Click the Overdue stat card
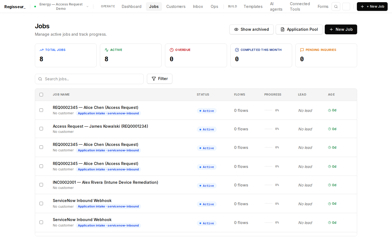 196,55
